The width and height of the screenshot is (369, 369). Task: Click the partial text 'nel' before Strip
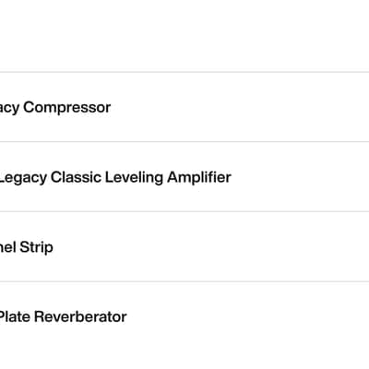coord(7,247)
